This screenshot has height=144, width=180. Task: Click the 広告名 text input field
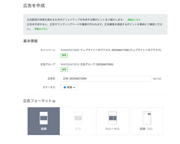click(x=106, y=79)
